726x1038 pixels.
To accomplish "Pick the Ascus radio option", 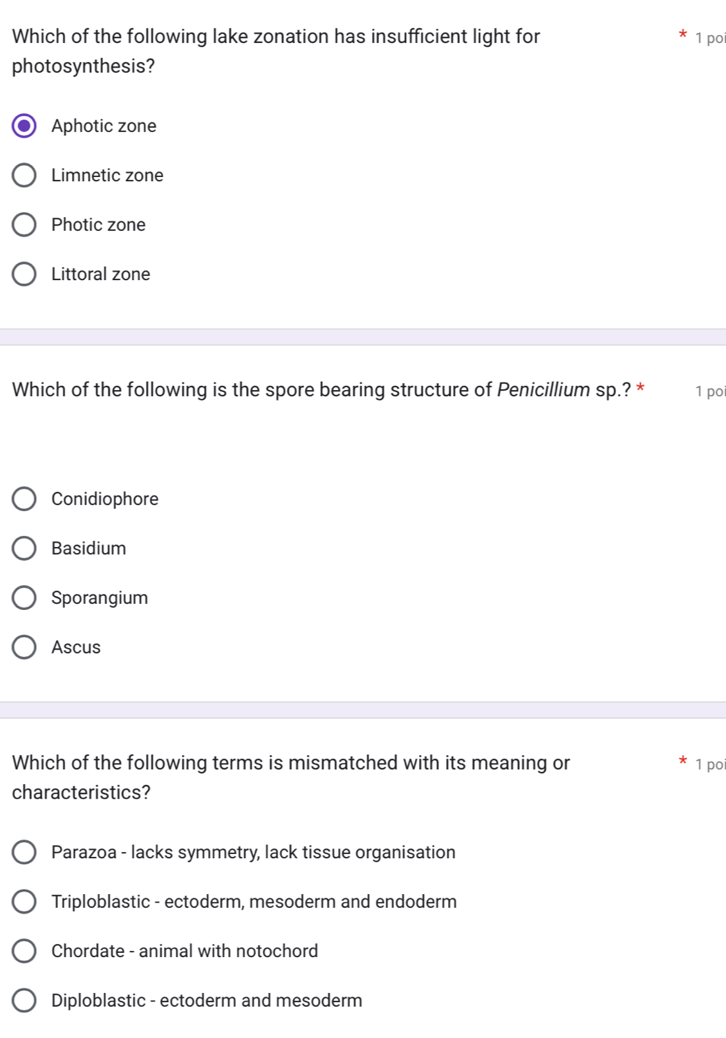I will tap(24, 647).
